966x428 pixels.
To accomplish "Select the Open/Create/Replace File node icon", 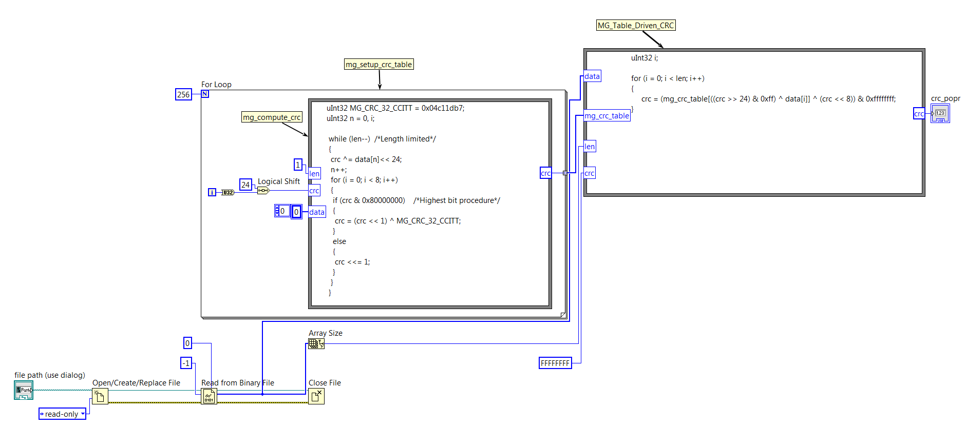I will click(100, 396).
